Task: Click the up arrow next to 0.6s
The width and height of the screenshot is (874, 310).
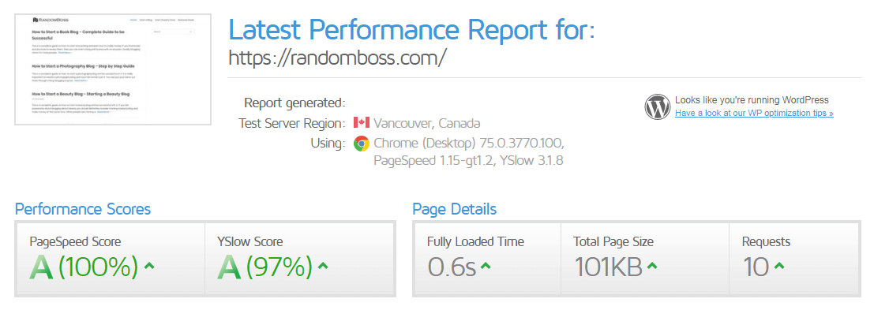Action: click(486, 266)
